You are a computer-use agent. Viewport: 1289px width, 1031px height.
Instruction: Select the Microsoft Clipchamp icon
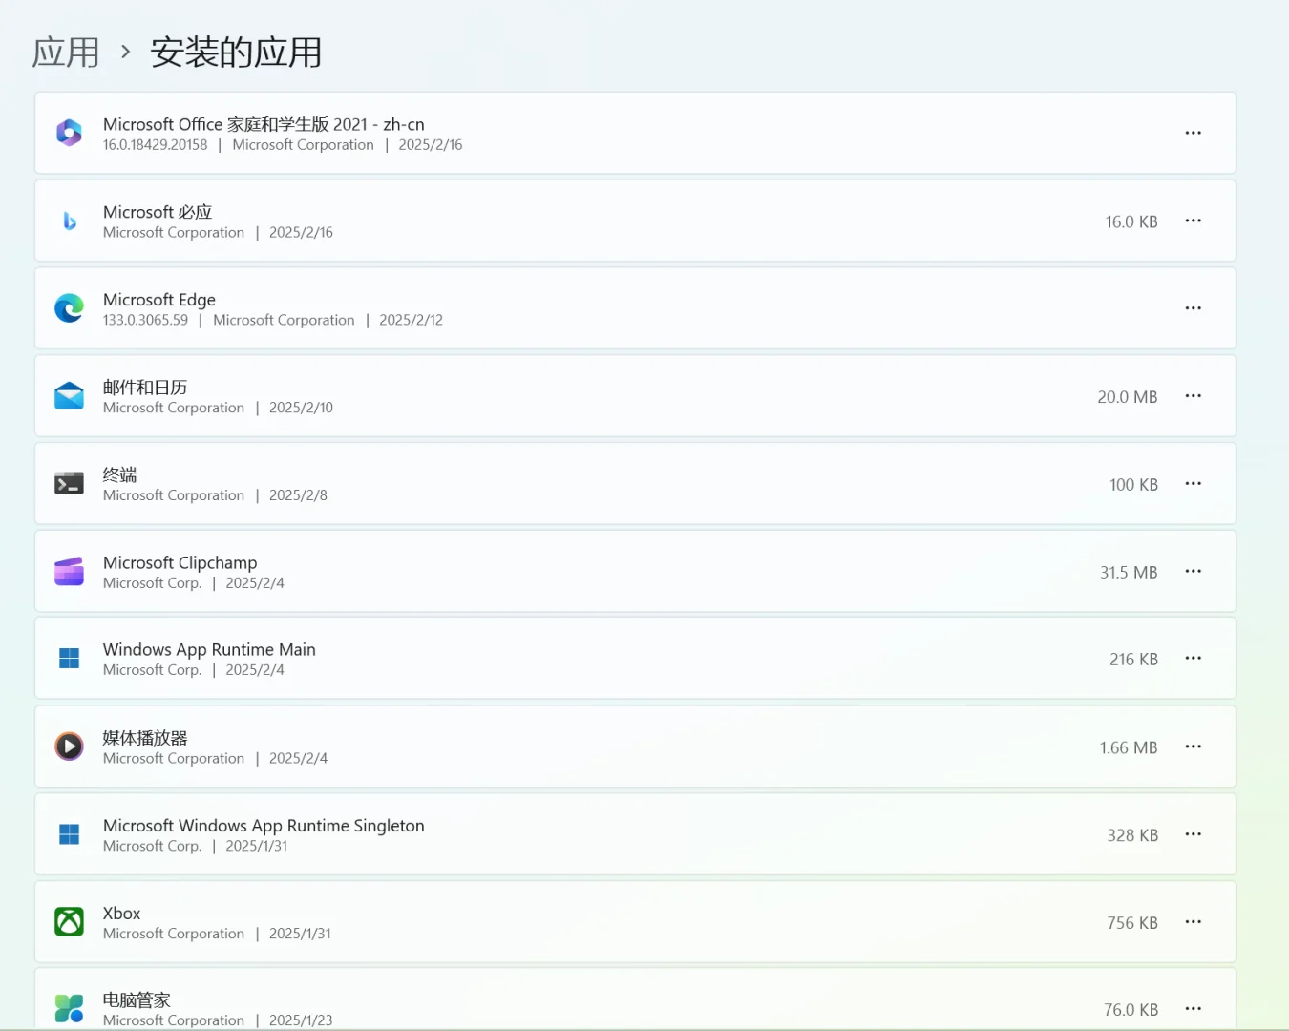69,571
